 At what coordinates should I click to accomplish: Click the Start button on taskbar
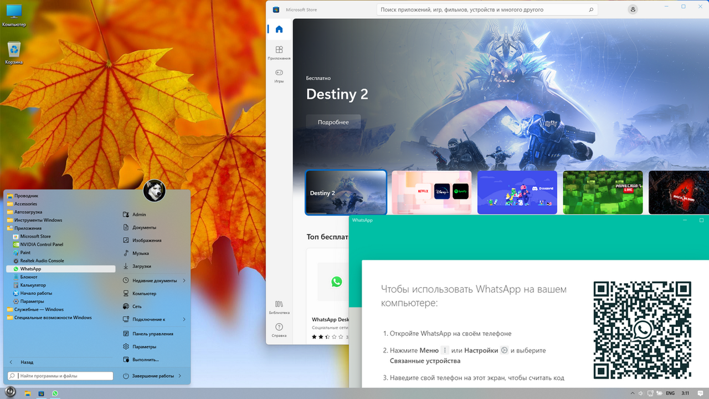(x=11, y=391)
